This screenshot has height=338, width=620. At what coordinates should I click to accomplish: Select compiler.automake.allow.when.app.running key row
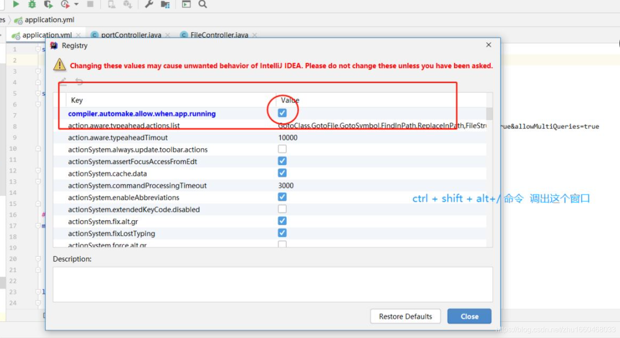[142, 114]
